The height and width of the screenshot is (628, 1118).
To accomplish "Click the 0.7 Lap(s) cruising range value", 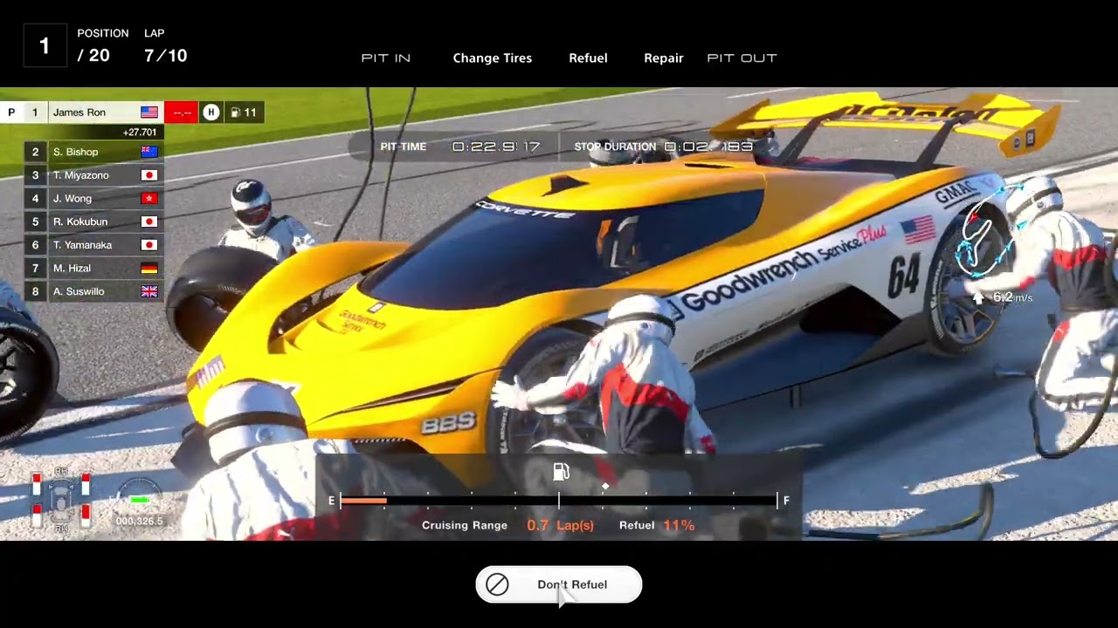I will tap(560, 525).
